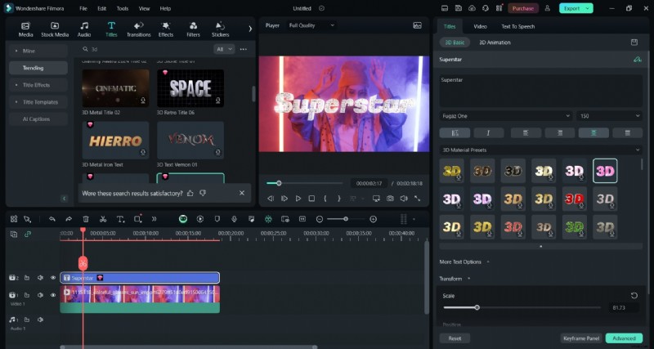Click the Purchase button
This screenshot has height=349, width=654.
pos(523,8)
